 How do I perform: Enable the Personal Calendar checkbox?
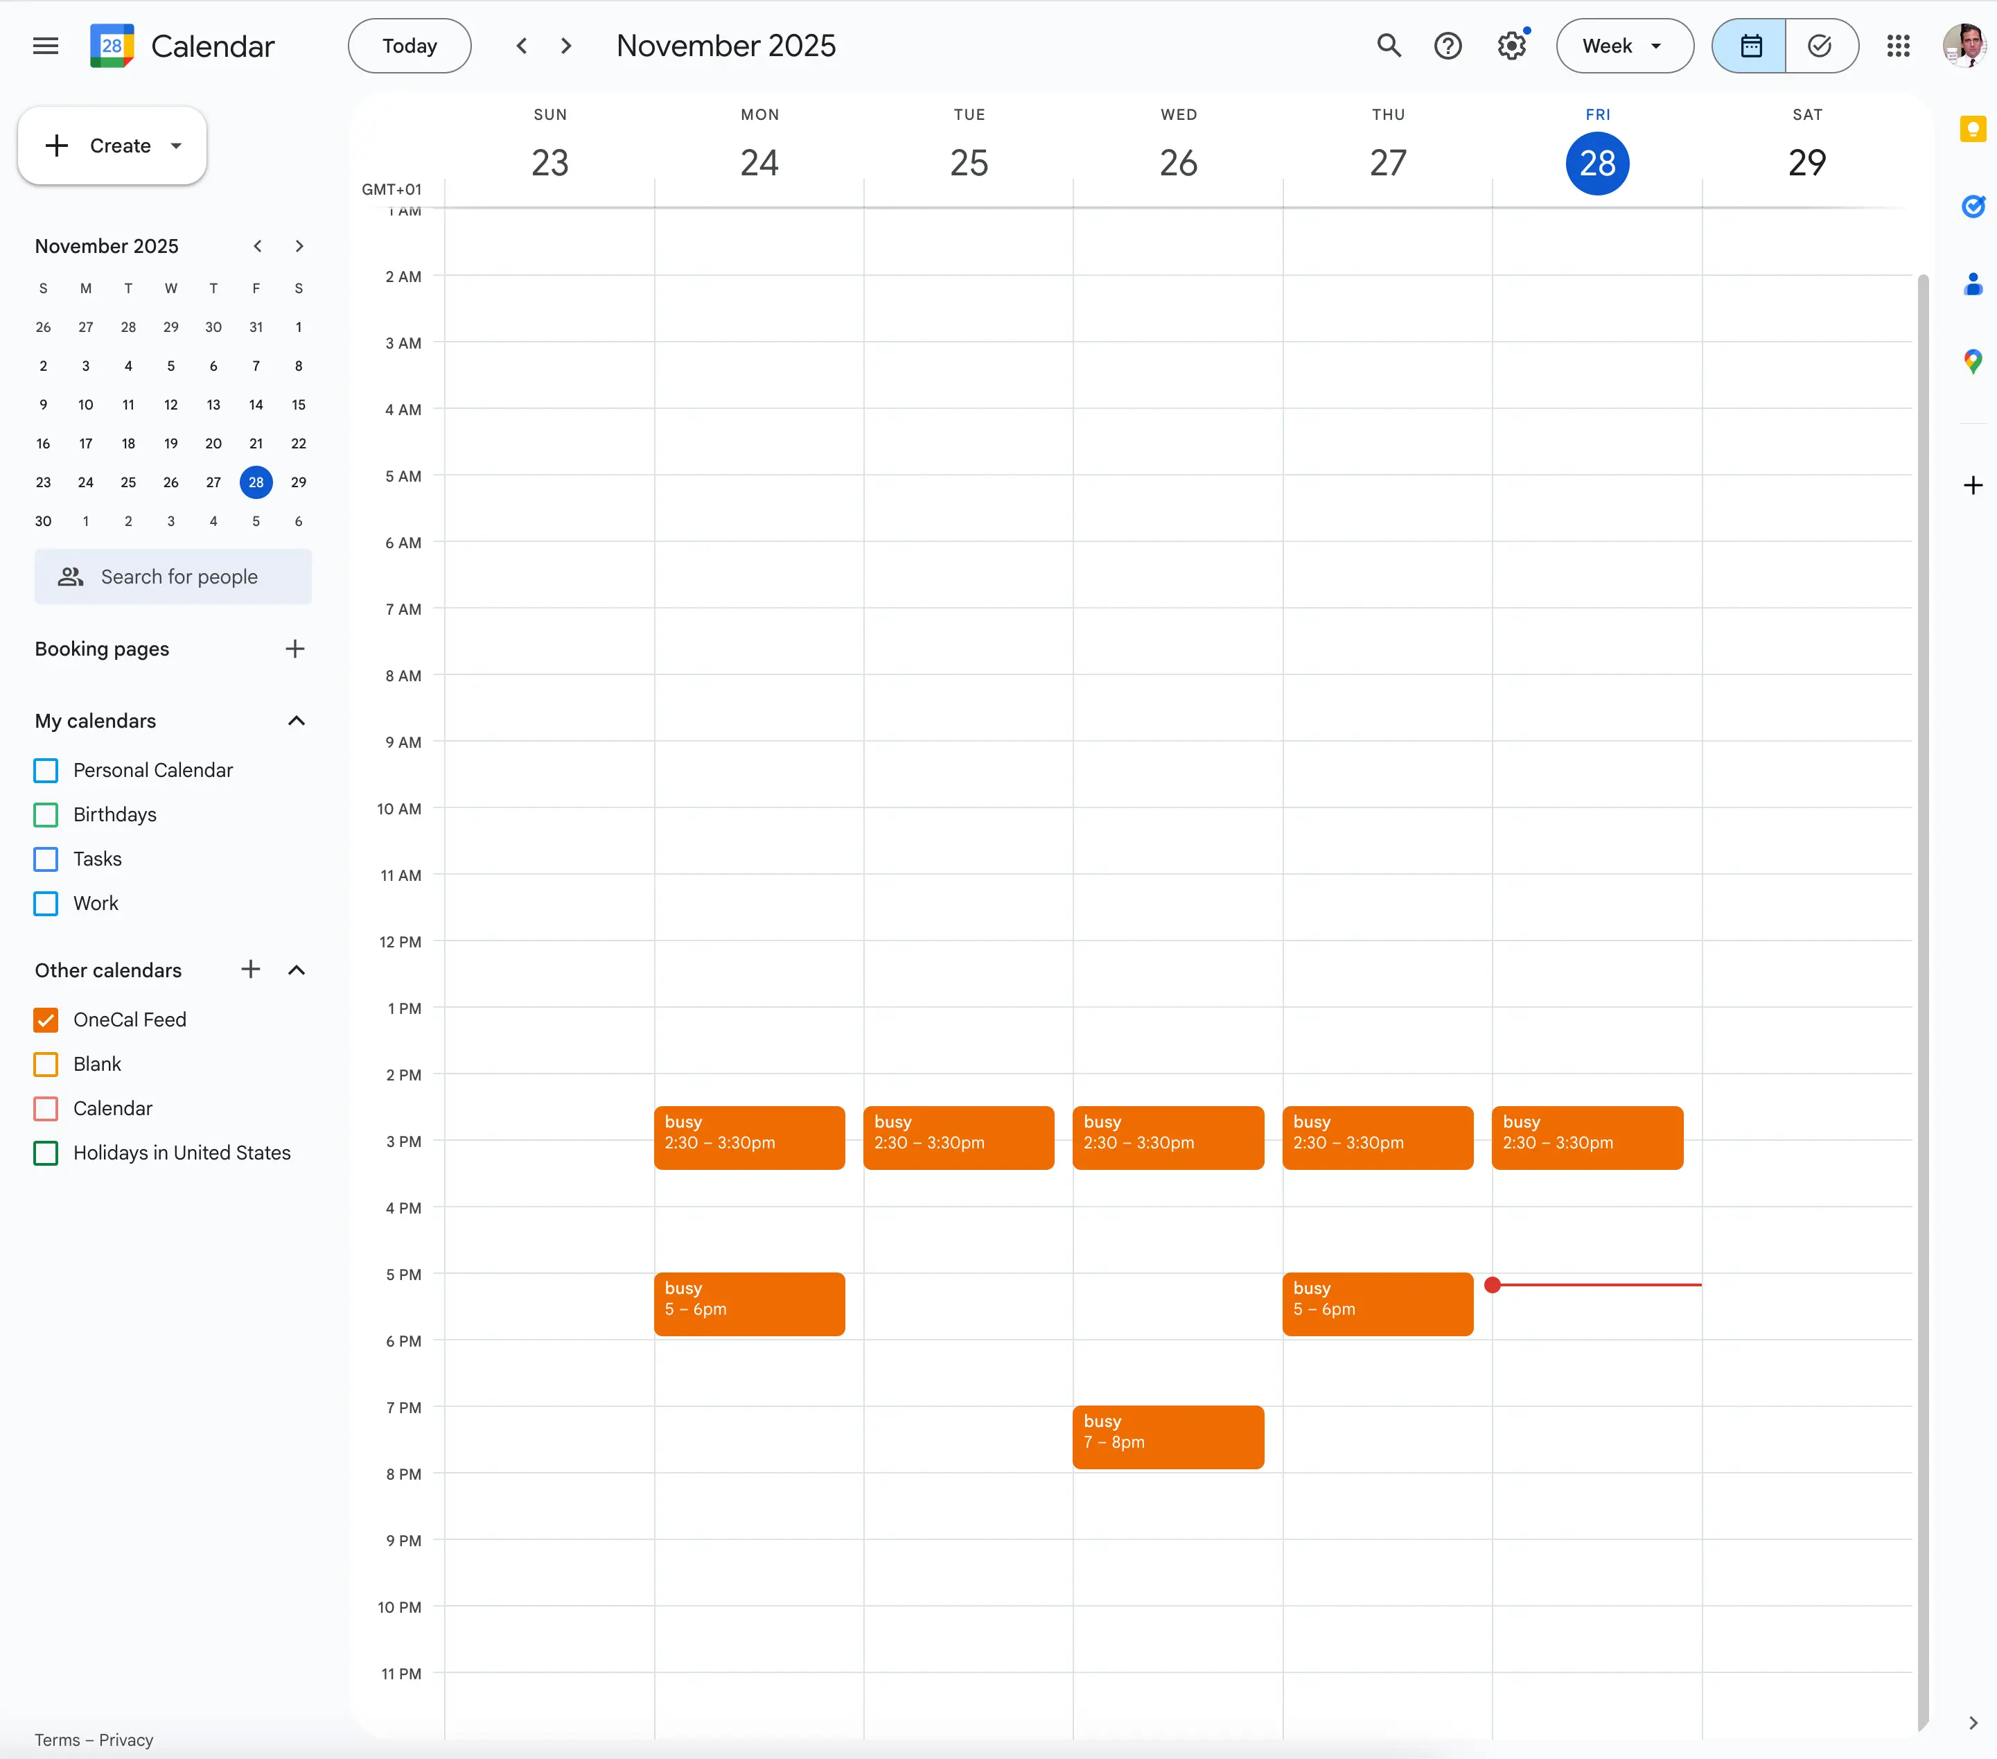[45, 770]
